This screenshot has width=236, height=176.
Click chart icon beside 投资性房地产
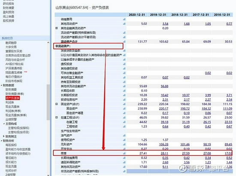pos(124,100)
